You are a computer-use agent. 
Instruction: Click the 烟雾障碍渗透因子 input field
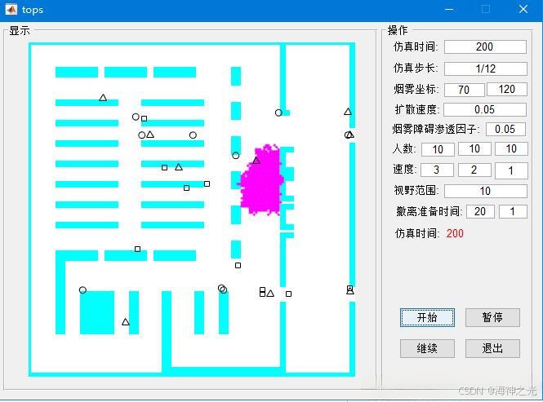(505, 129)
